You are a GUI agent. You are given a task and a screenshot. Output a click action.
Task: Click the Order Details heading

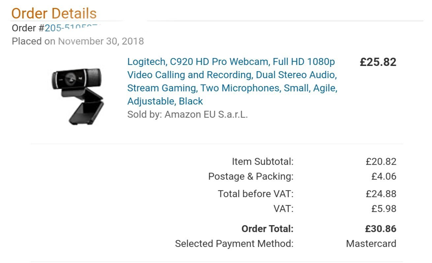pyautogui.click(x=54, y=14)
